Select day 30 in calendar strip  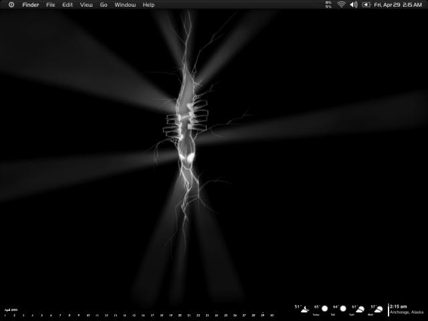click(272, 315)
